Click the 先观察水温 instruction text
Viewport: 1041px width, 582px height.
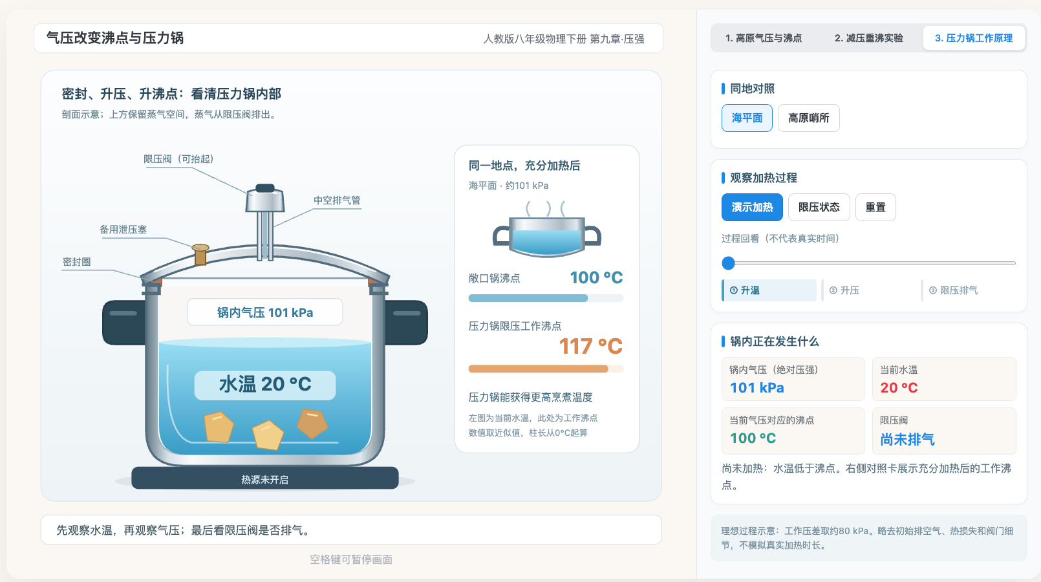(185, 530)
